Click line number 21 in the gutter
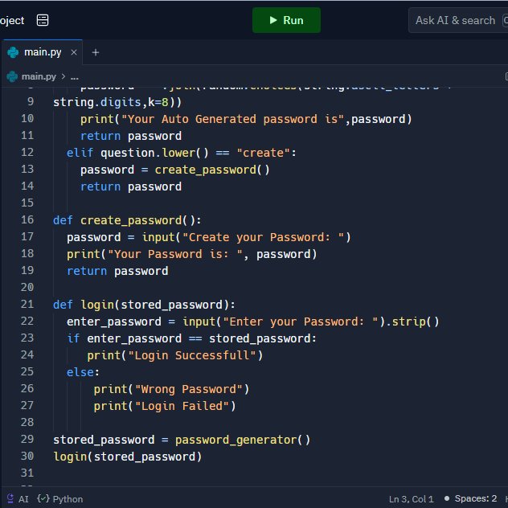Viewport: 508px width, 508px height. click(x=27, y=304)
